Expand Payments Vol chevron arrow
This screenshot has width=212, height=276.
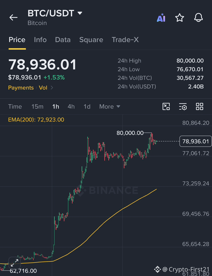[x=52, y=87]
